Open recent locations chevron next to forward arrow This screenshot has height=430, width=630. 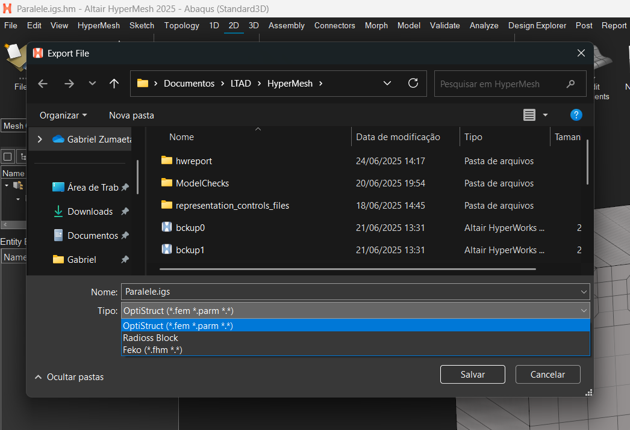(x=92, y=84)
